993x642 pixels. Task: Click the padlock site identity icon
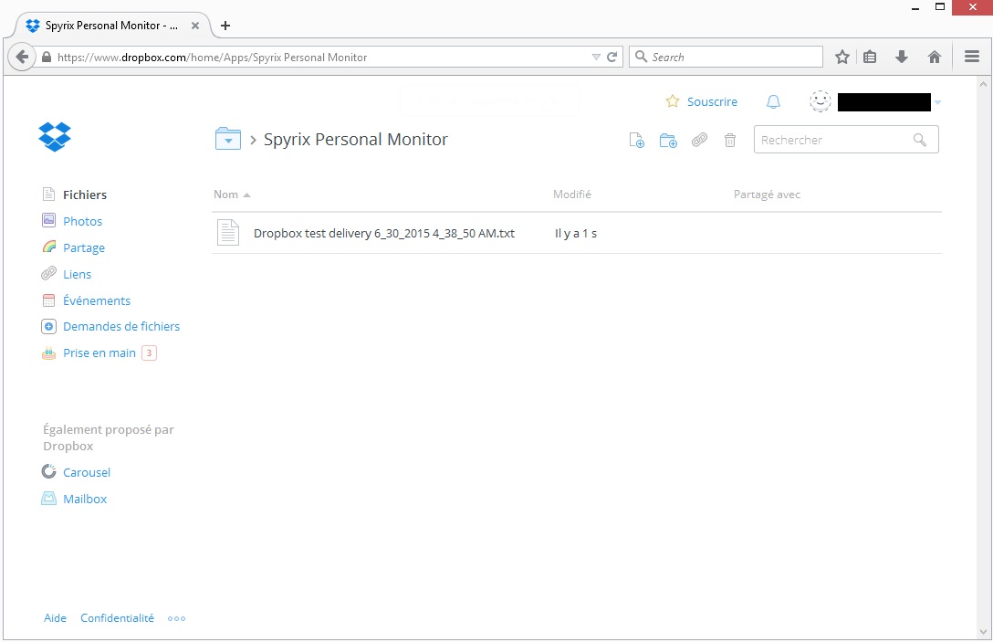(47, 57)
